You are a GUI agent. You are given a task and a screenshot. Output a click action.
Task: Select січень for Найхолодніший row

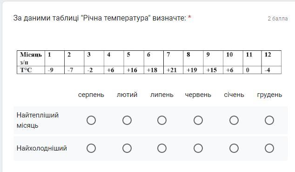tap(234, 148)
